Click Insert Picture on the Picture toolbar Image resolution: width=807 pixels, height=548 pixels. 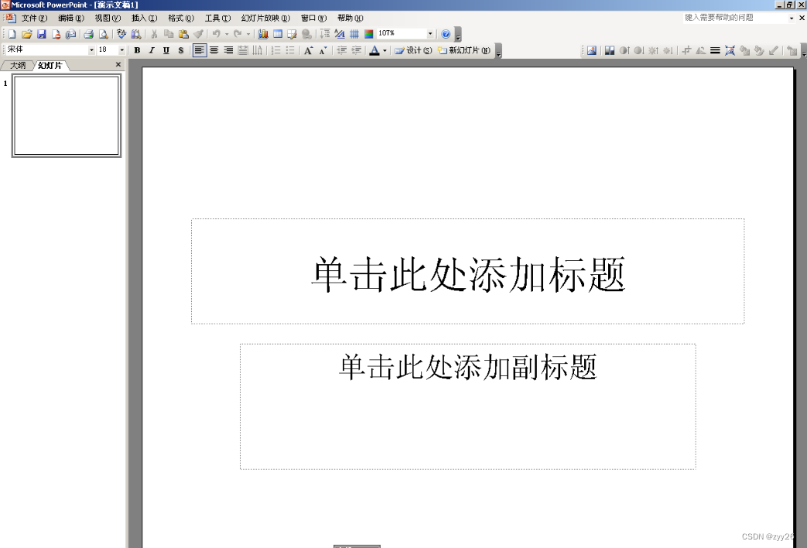coord(592,50)
